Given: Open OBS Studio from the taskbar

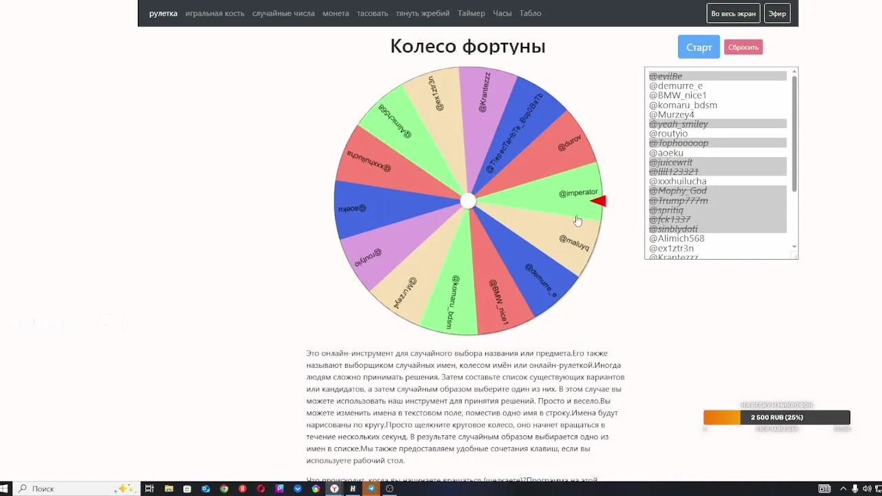Looking at the screenshot, I should [389, 488].
